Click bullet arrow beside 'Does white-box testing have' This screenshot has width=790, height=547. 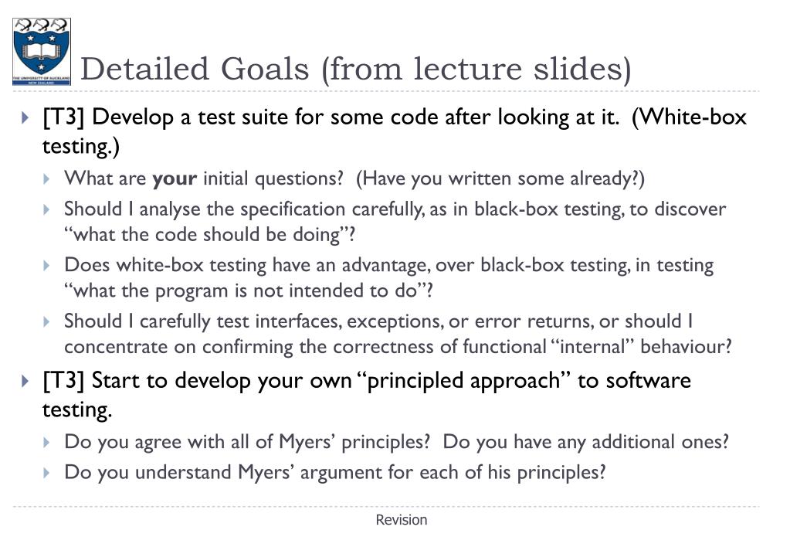[x=46, y=265]
